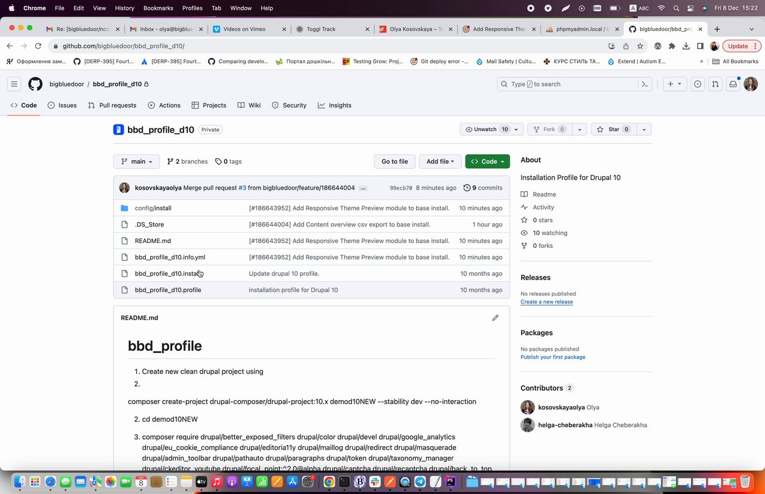Open Telegram from the Dock
The image size is (765, 494).
point(420,481)
